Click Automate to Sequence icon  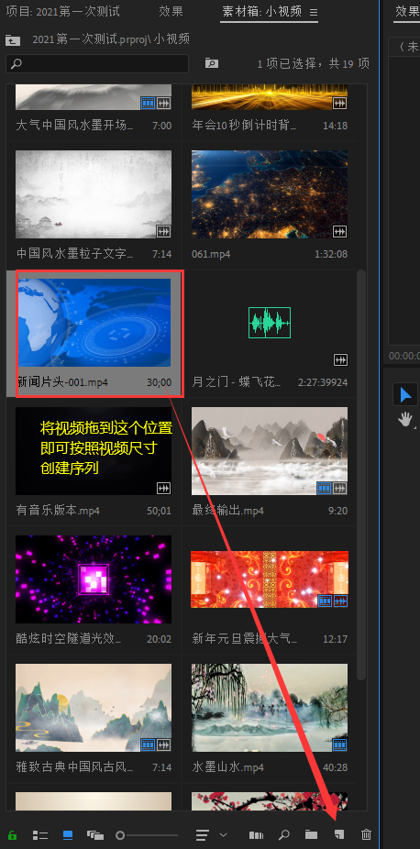pyautogui.click(x=256, y=835)
